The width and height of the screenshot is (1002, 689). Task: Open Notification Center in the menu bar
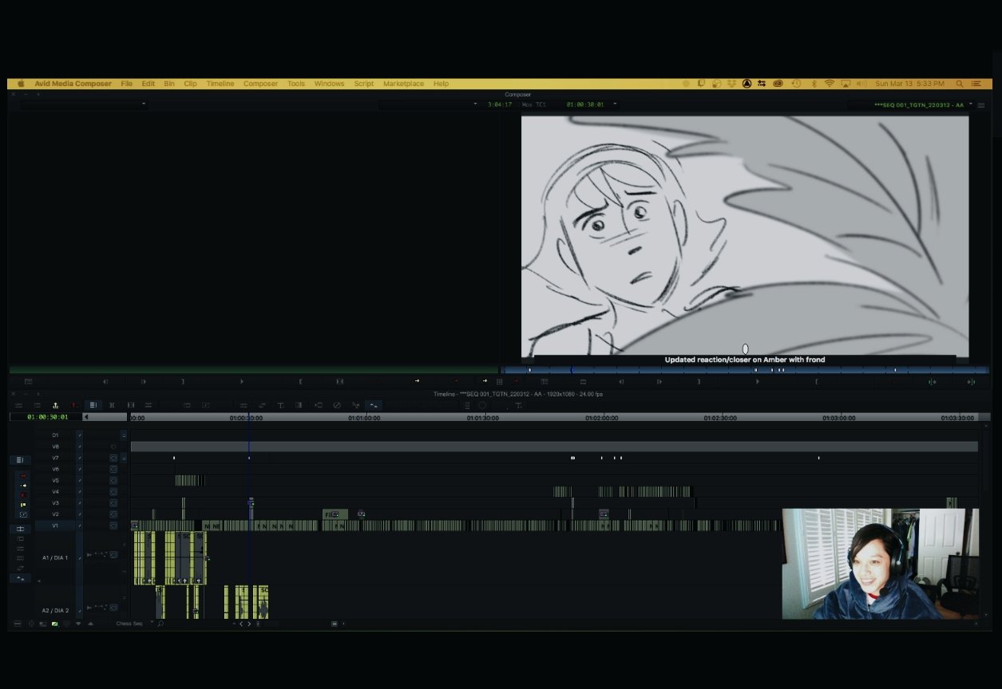pos(976,84)
